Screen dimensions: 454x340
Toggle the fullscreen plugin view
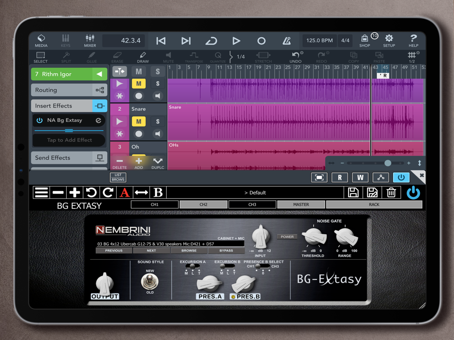point(319,177)
